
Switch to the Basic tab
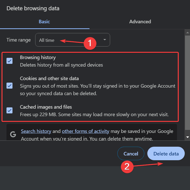coord(44,22)
